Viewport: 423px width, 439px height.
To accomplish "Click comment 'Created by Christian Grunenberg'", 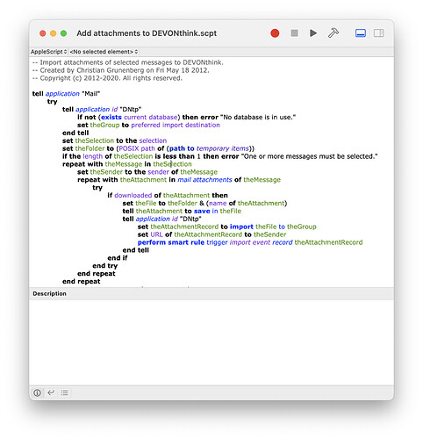I will (x=121, y=70).
